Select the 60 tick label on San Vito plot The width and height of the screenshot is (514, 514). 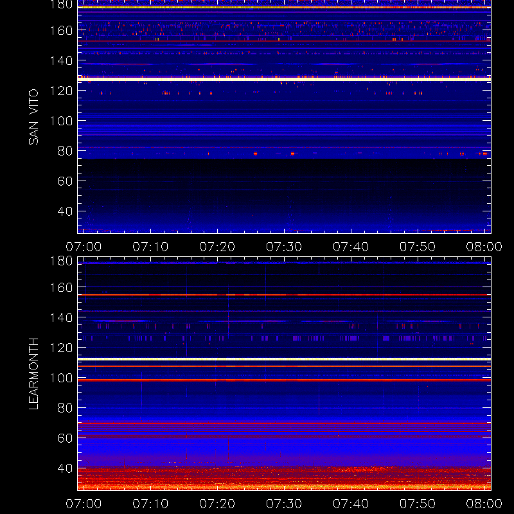coord(65,181)
